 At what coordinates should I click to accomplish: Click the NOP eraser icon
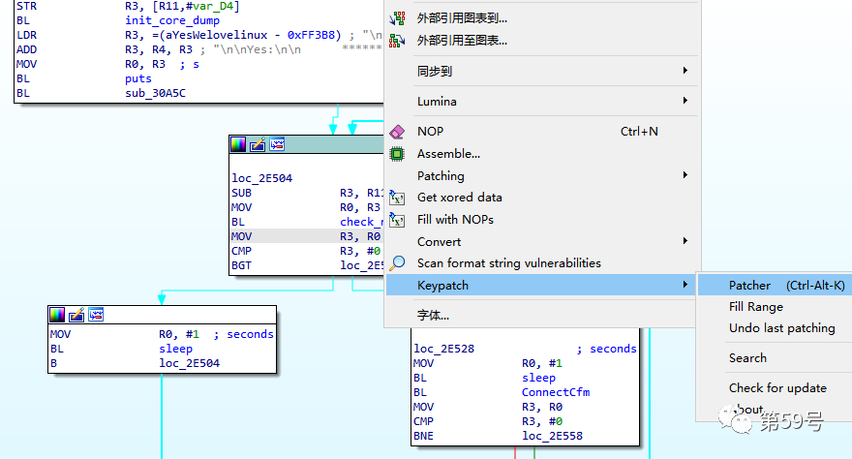(x=397, y=132)
